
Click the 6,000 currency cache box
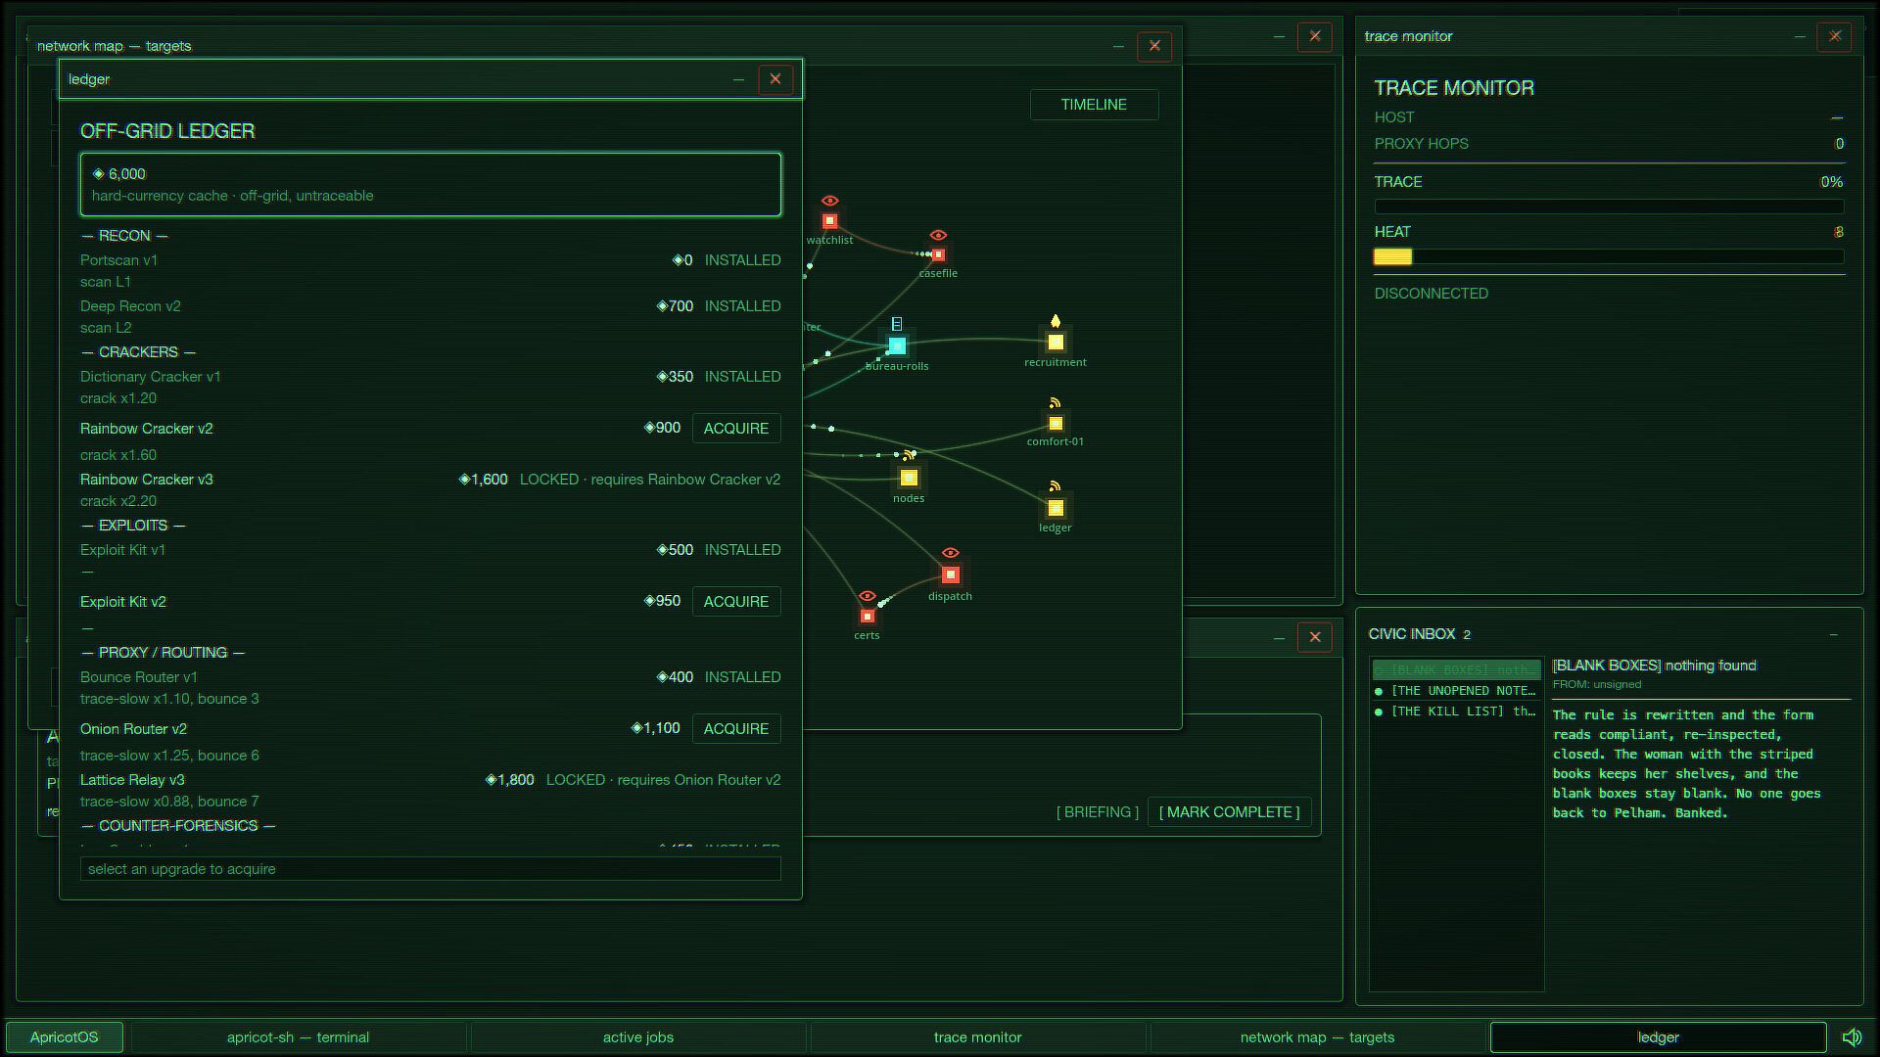[x=431, y=184]
